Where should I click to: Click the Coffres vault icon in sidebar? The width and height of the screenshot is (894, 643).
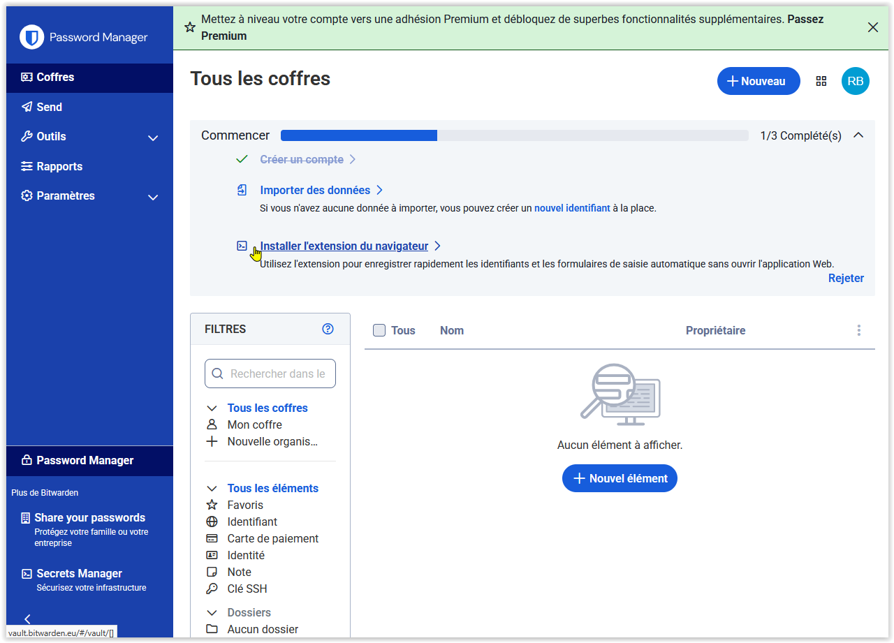tap(27, 77)
